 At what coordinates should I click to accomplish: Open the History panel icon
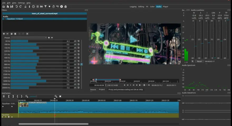click(x=57, y=7)
